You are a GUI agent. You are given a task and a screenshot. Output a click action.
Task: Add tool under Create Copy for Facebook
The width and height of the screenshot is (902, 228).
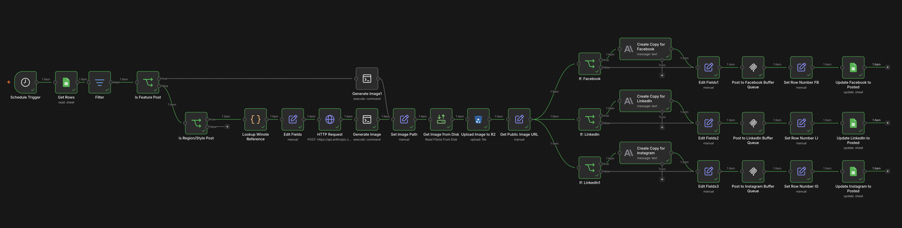coord(662,75)
